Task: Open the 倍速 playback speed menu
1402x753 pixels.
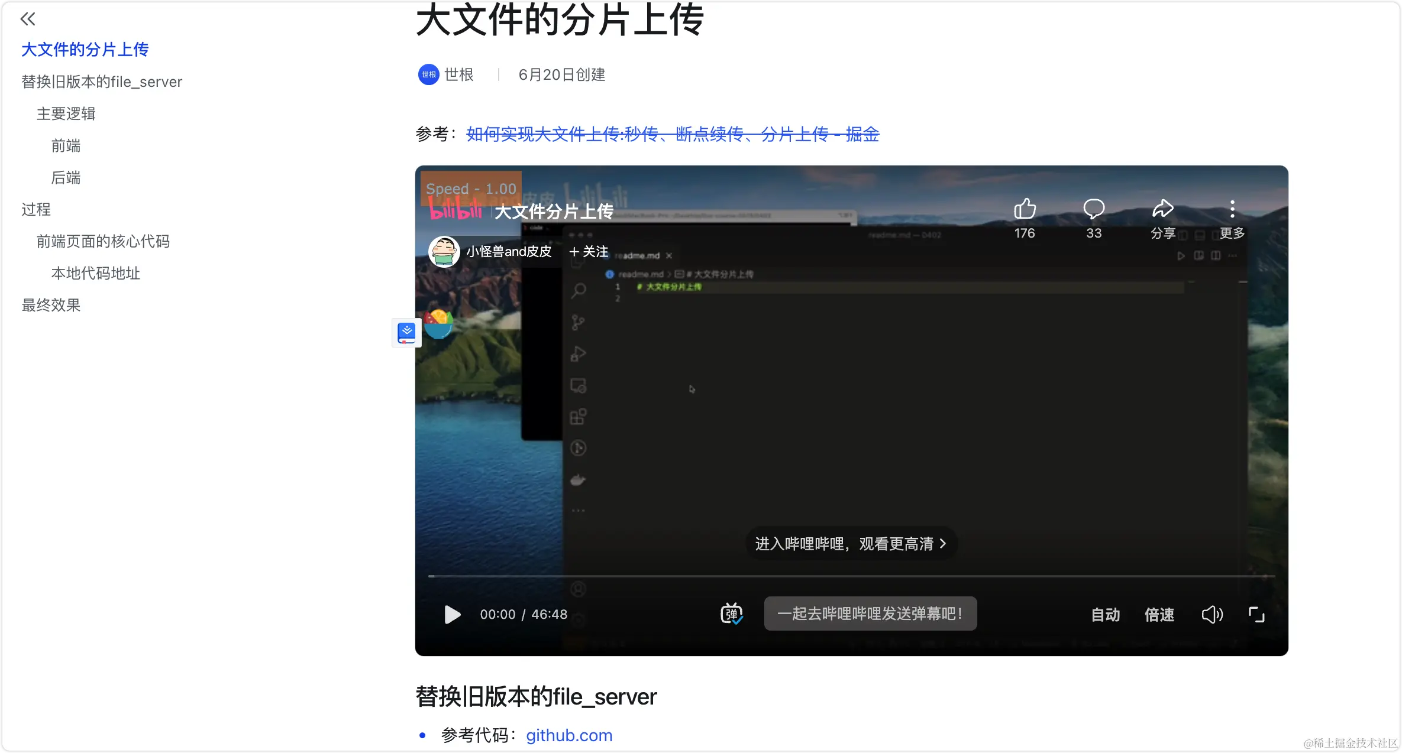Action: (x=1160, y=615)
